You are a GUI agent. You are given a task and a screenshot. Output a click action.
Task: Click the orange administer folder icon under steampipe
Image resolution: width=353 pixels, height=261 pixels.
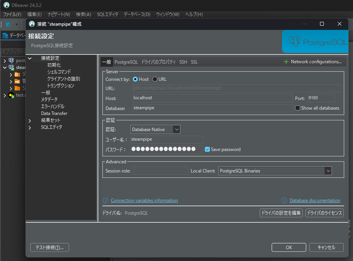[x=17, y=81]
